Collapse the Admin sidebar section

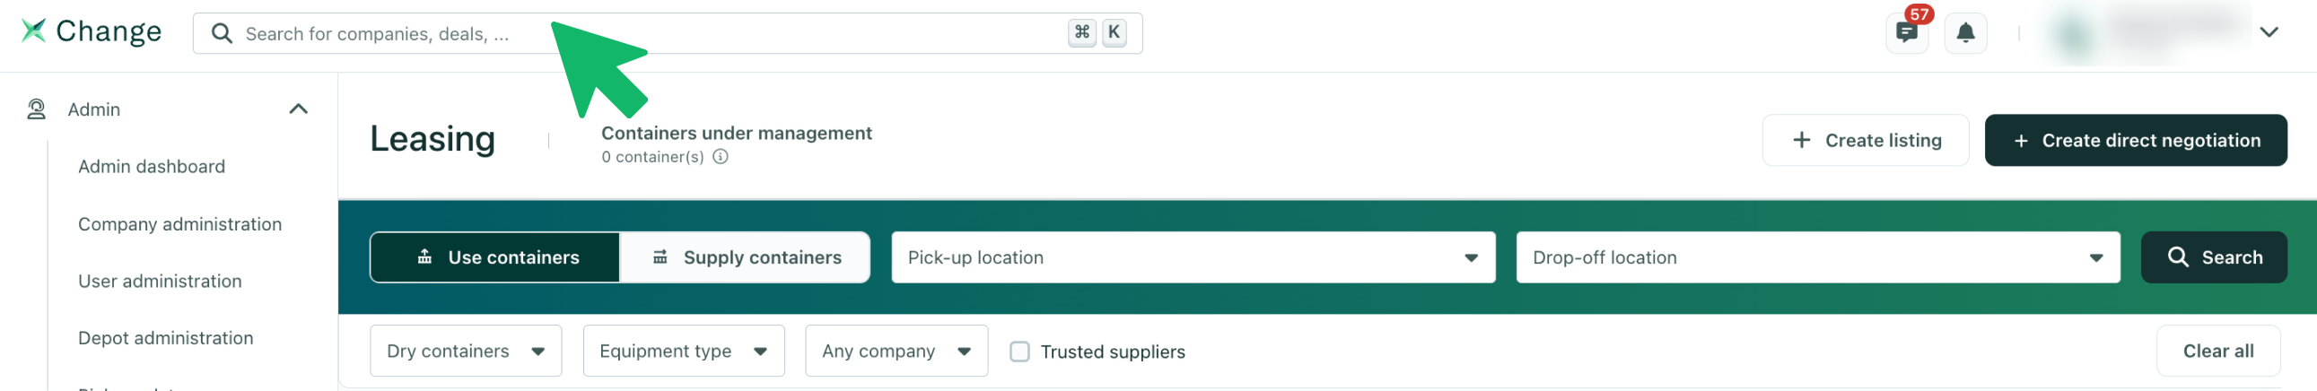click(299, 109)
